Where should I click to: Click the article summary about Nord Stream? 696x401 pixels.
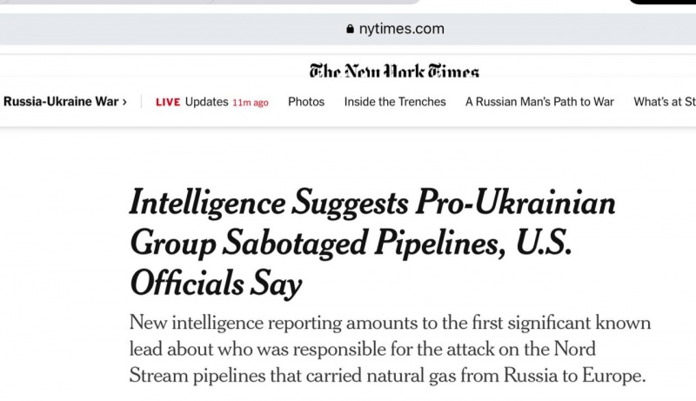click(390, 350)
